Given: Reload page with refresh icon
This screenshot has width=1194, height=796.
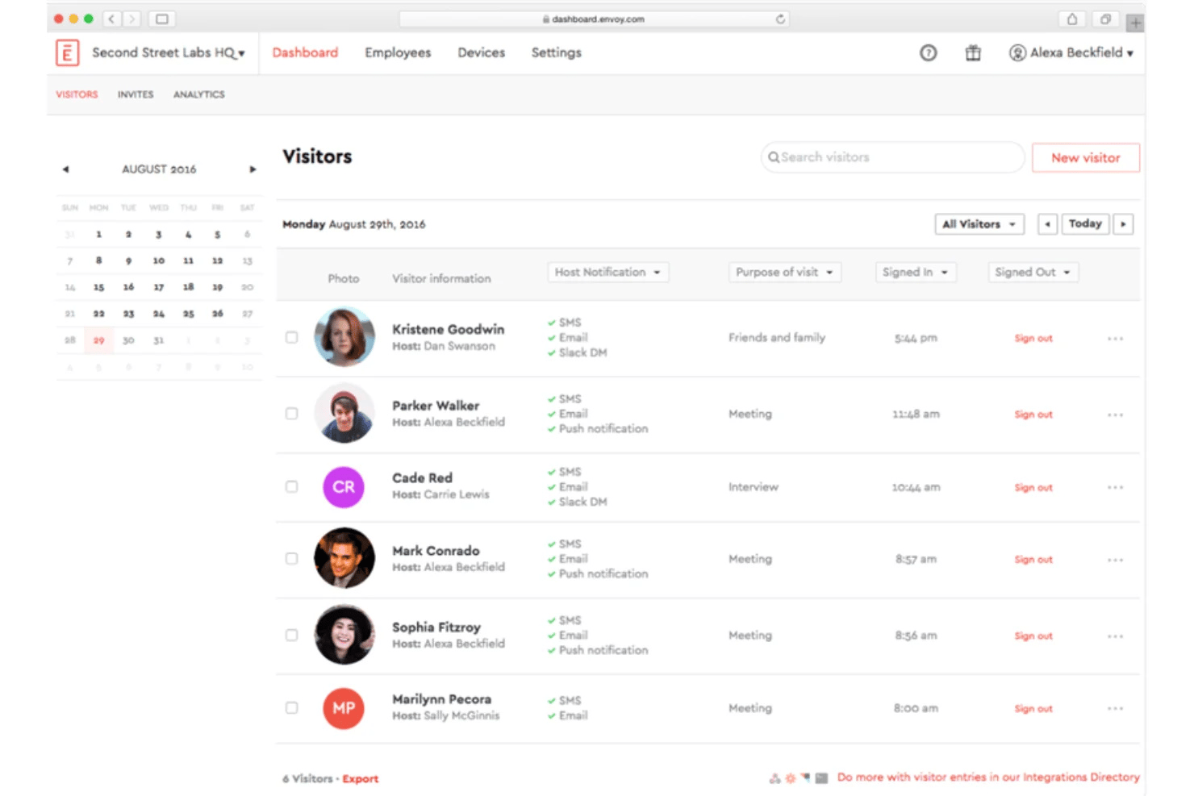Looking at the screenshot, I should (780, 19).
